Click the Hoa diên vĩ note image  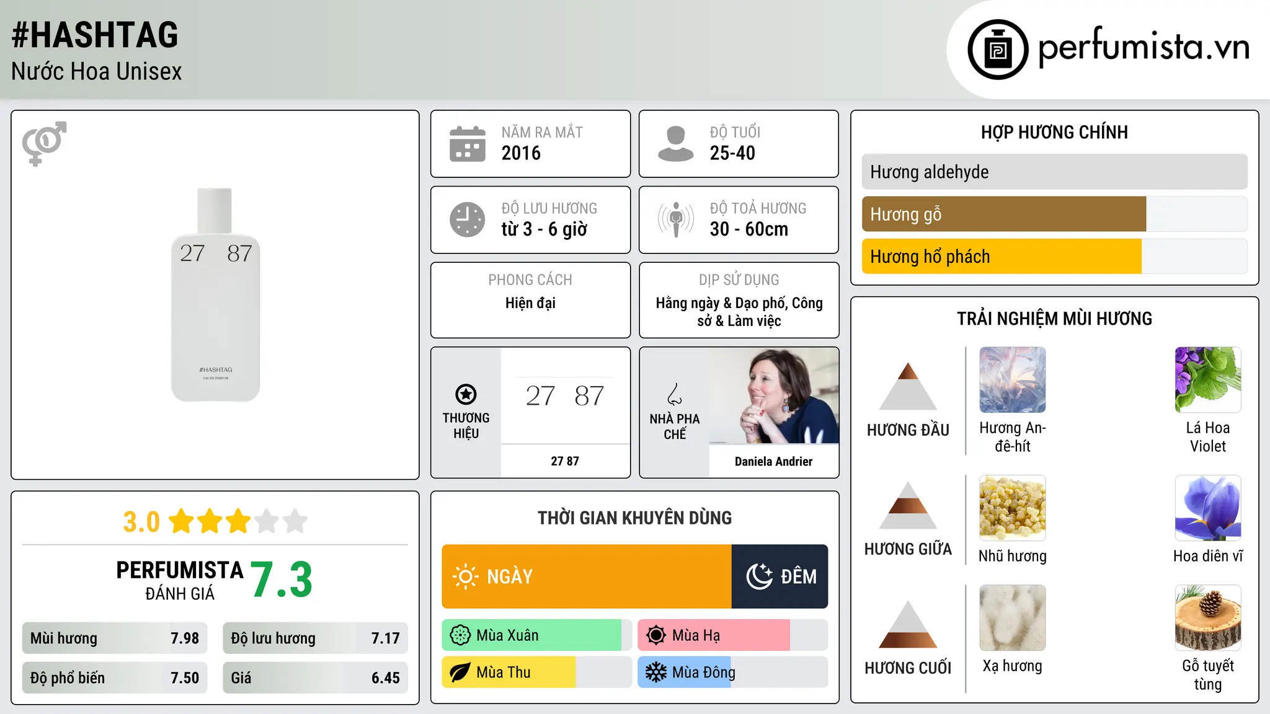(1208, 508)
